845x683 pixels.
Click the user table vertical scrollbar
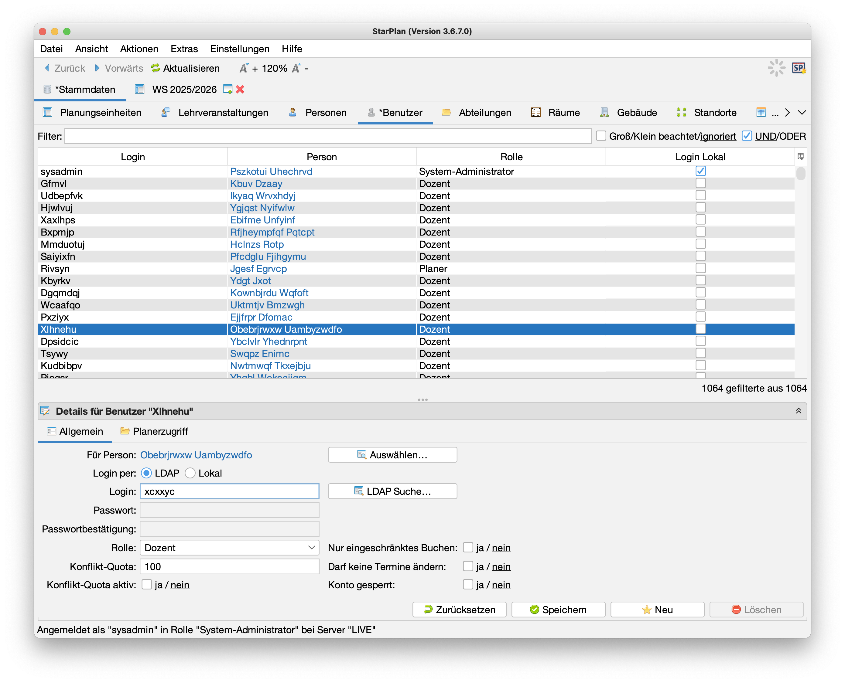(x=801, y=174)
